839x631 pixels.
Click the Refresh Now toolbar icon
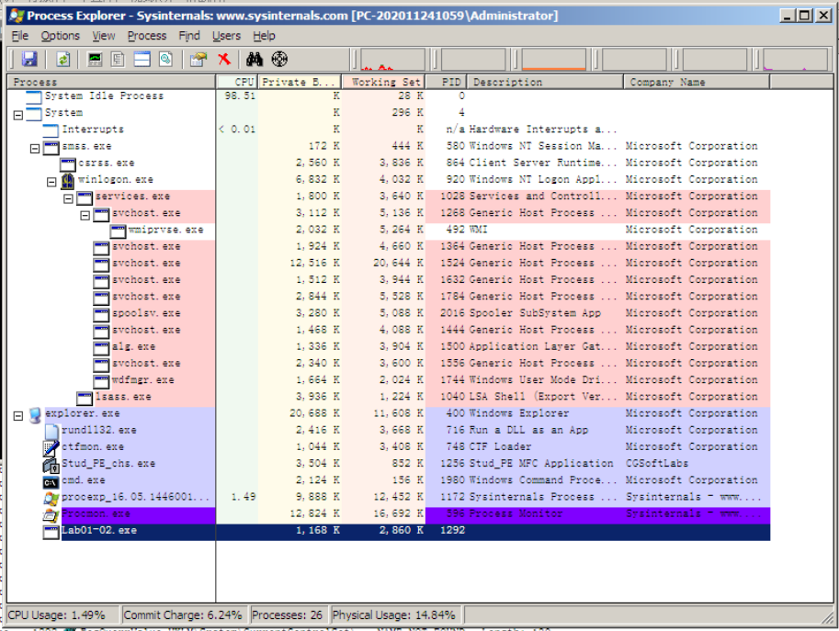point(63,59)
